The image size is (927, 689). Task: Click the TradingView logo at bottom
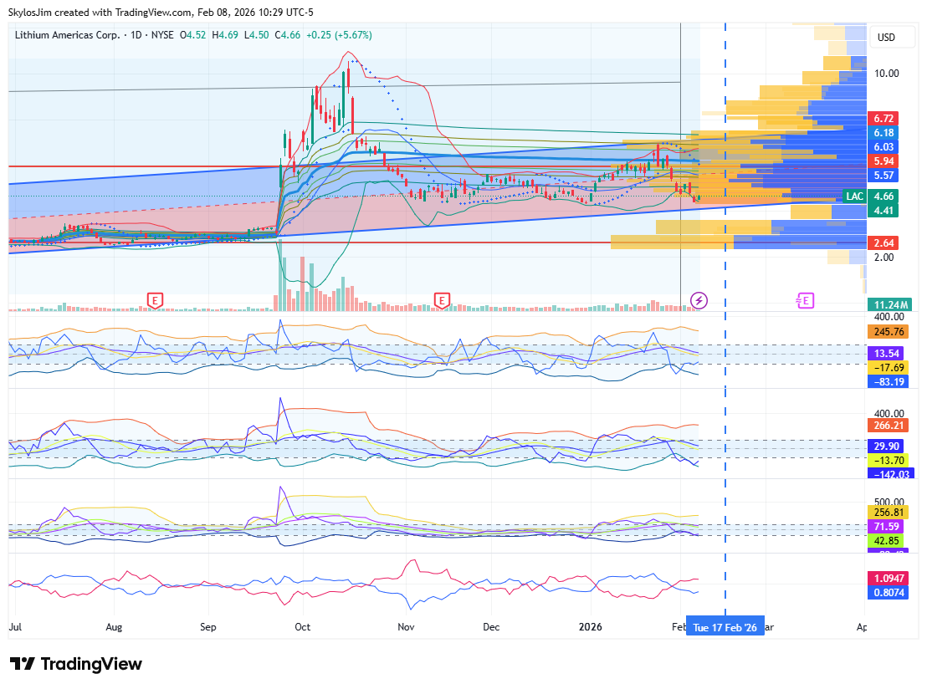point(76,664)
